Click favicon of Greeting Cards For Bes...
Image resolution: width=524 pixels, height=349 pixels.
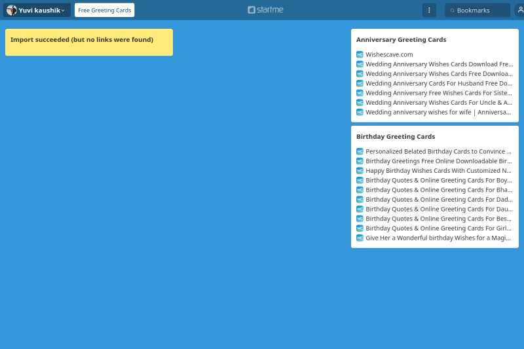pyautogui.click(x=360, y=219)
